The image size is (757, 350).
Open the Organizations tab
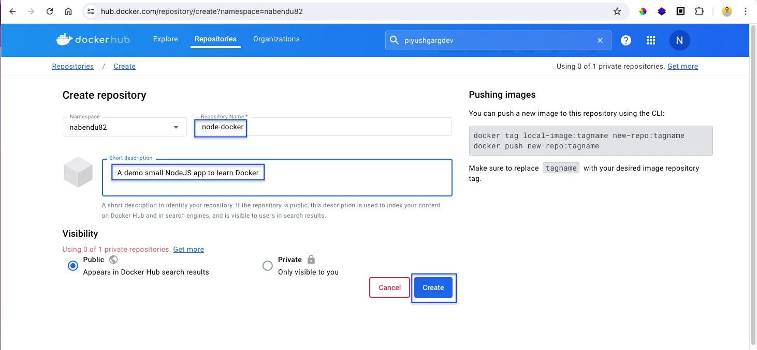276,39
